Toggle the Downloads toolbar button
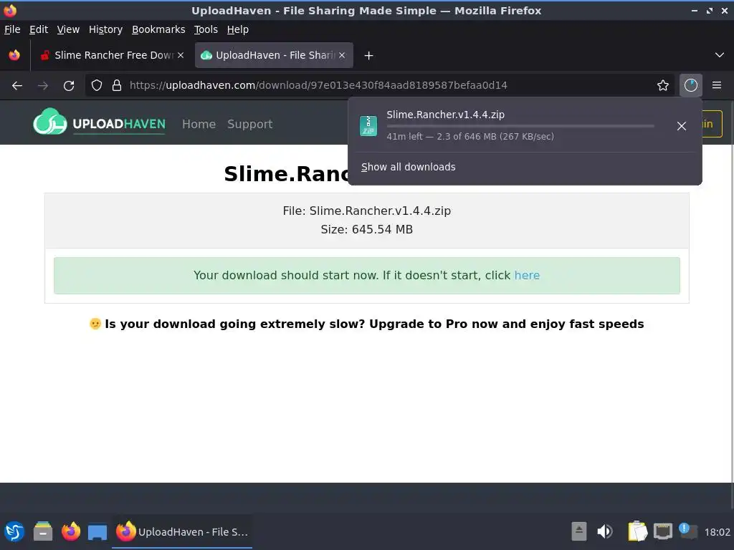 point(691,86)
